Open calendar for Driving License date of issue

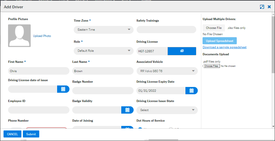point(63,89)
